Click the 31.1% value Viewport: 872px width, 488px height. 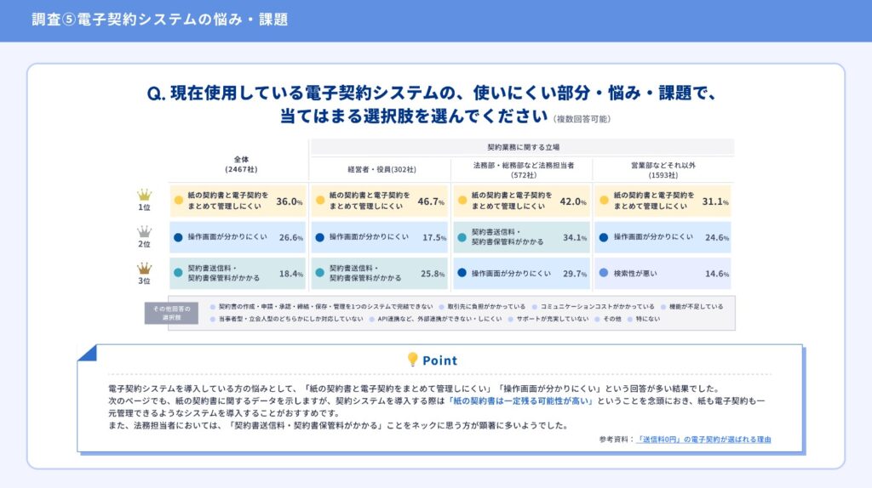(x=715, y=201)
